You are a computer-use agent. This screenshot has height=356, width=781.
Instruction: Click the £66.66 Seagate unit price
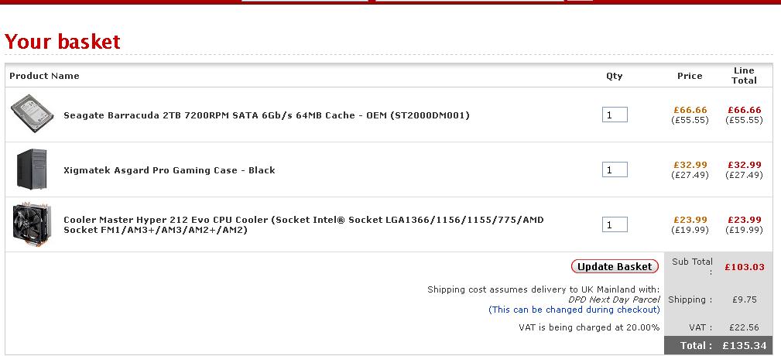pos(690,110)
